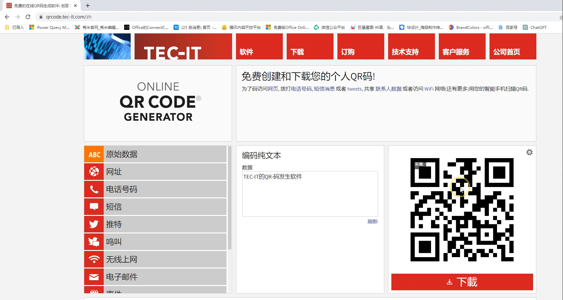Open the 免费版Office Online bookmark
This screenshot has height=300, width=563.
click(x=287, y=28)
